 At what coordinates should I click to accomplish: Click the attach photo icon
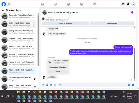[x=47, y=85]
